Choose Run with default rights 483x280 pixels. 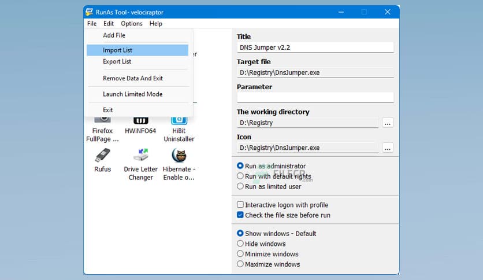click(x=240, y=176)
